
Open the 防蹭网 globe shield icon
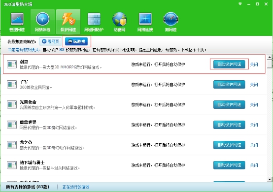[x=119, y=22]
